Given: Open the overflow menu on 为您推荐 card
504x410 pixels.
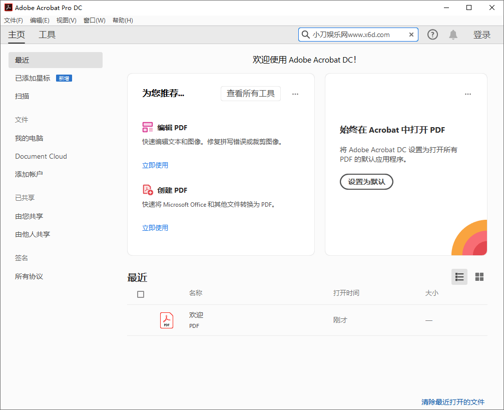Looking at the screenshot, I should point(295,94).
